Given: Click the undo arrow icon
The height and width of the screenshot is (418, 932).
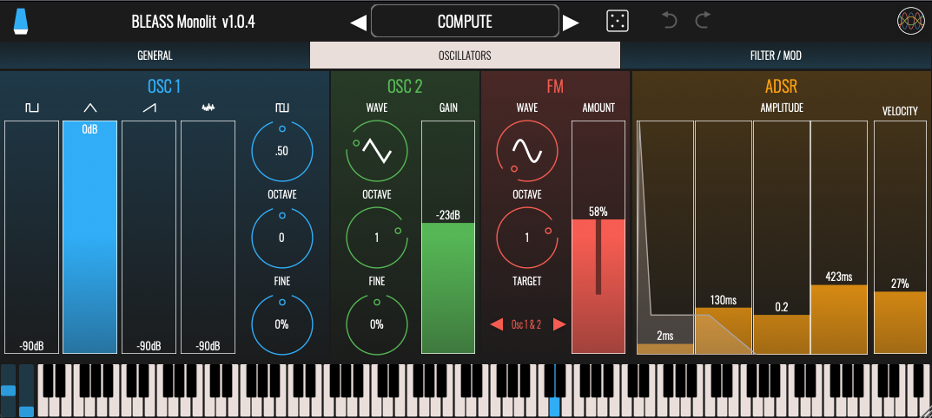Looking at the screenshot, I should pyautogui.click(x=670, y=22).
